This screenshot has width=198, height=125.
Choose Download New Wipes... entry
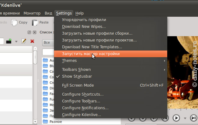84,27
